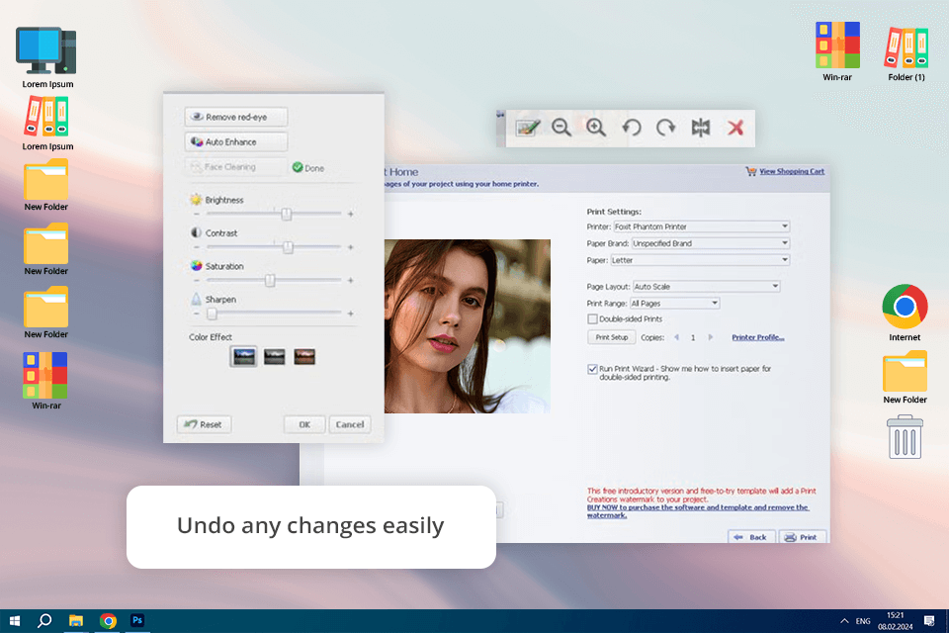Decrease copies with left arrow

[x=676, y=337]
